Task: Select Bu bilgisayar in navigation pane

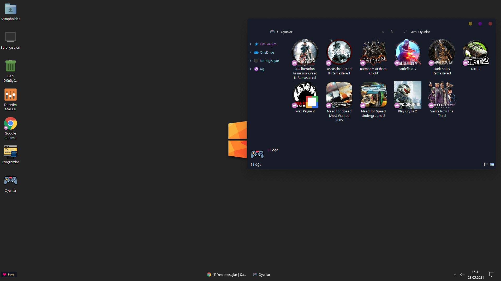Action: tap(269, 61)
